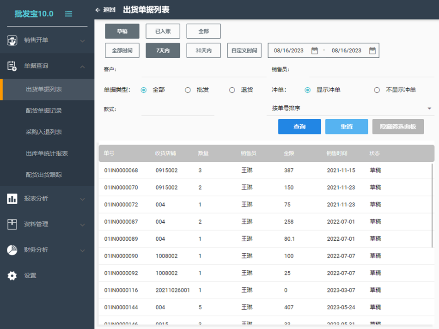This screenshot has height=329, width=439.
Task: Switch to 全部 status filter
Action: [203, 31]
